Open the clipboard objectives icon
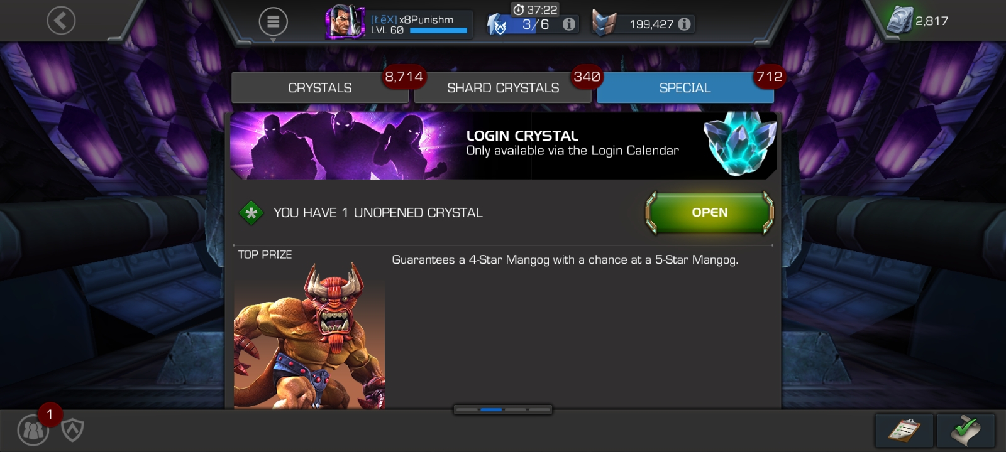1006x452 pixels. click(904, 431)
